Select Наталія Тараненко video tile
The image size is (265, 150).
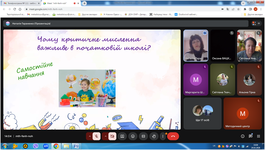tap(196, 45)
